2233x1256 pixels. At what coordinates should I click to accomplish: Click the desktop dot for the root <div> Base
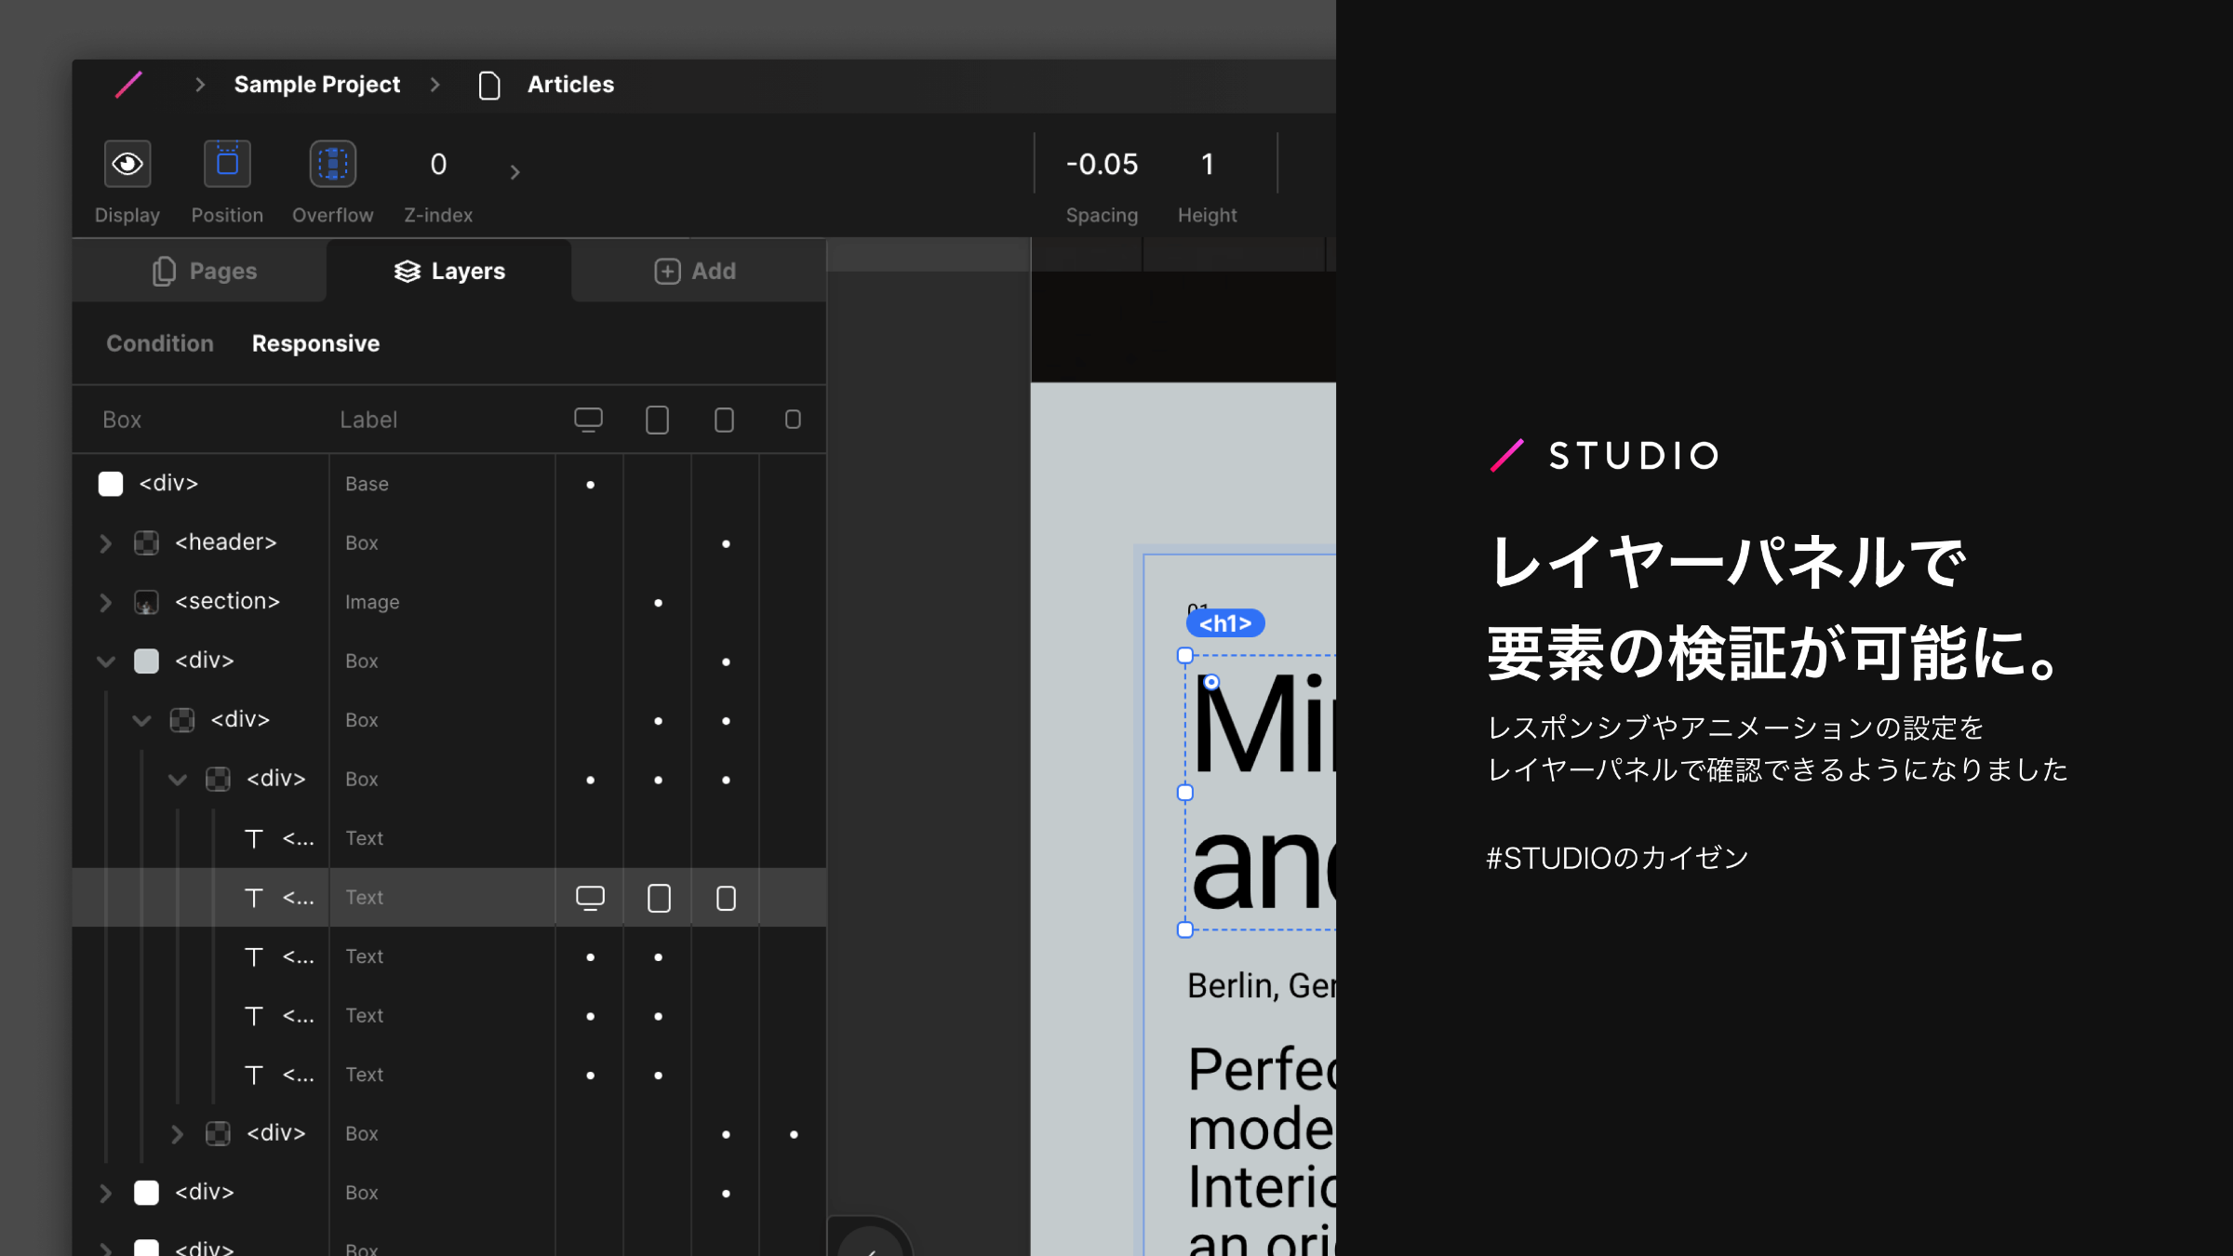click(x=590, y=485)
